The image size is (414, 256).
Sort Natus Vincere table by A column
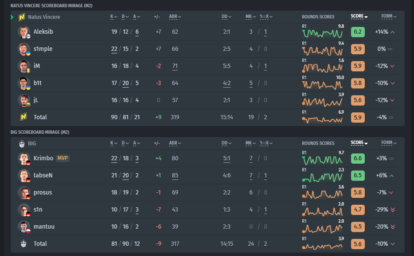(137, 17)
